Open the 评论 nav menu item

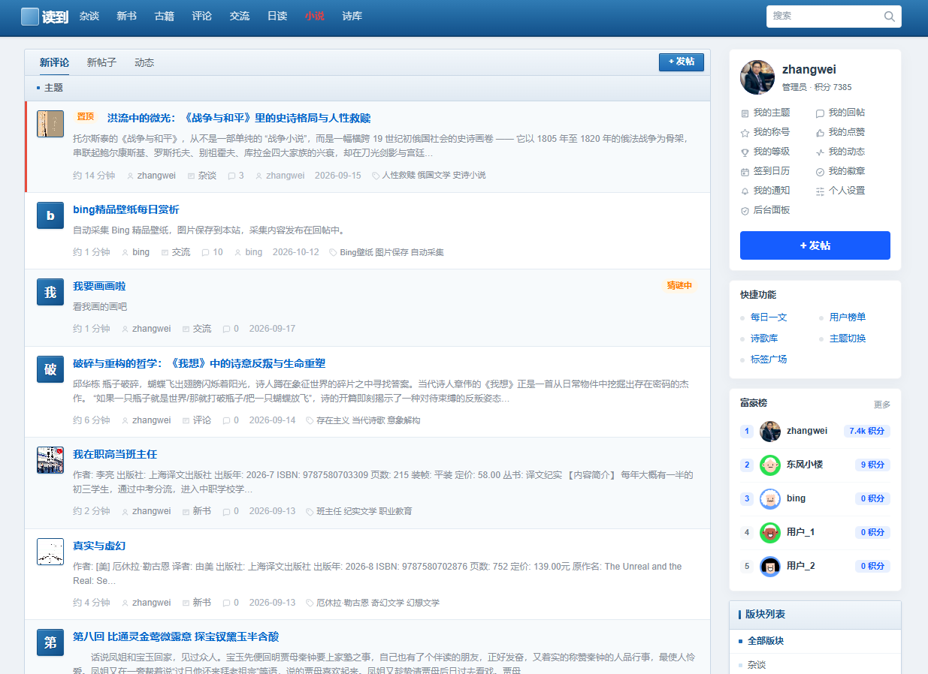202,16
